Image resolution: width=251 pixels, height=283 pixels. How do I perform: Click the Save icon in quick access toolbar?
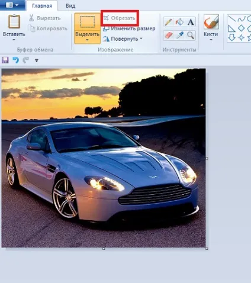(5, 60)
